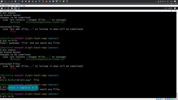Click the Git Bash window title icon

point(1,11)
